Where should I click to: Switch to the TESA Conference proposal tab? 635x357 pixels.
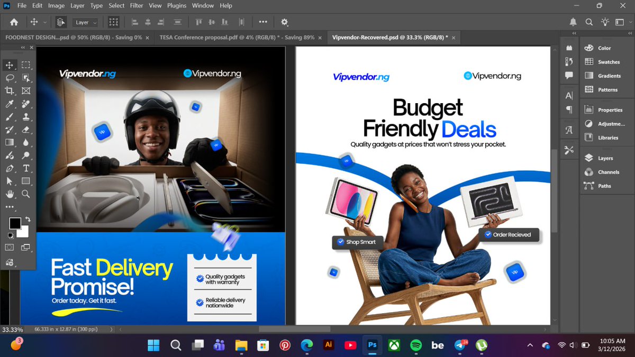pyautogui.click(x=237, y=38)
